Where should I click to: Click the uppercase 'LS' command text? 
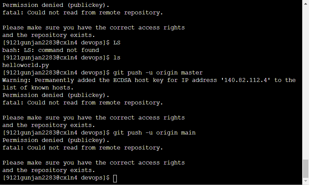tap(117, 43)
